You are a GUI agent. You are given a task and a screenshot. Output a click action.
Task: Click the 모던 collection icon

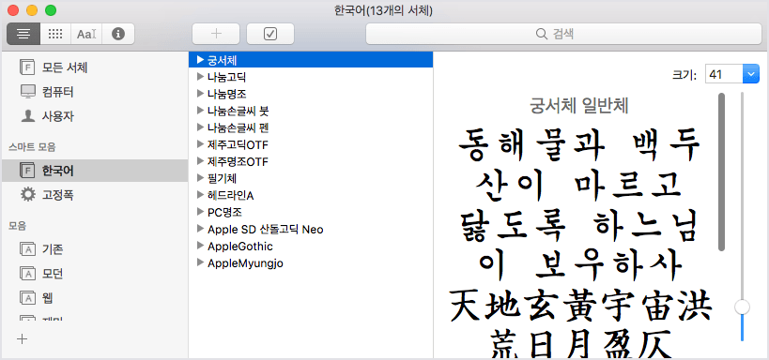[27, 274]
